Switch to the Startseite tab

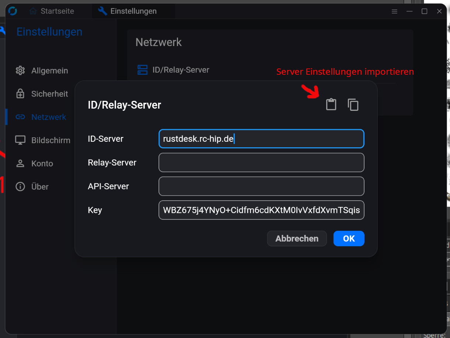(52, 11)
